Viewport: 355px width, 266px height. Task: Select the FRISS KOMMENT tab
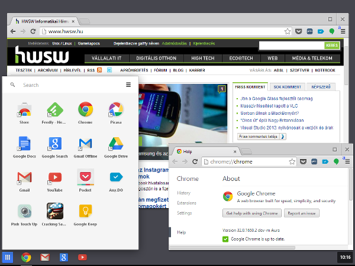250,87
